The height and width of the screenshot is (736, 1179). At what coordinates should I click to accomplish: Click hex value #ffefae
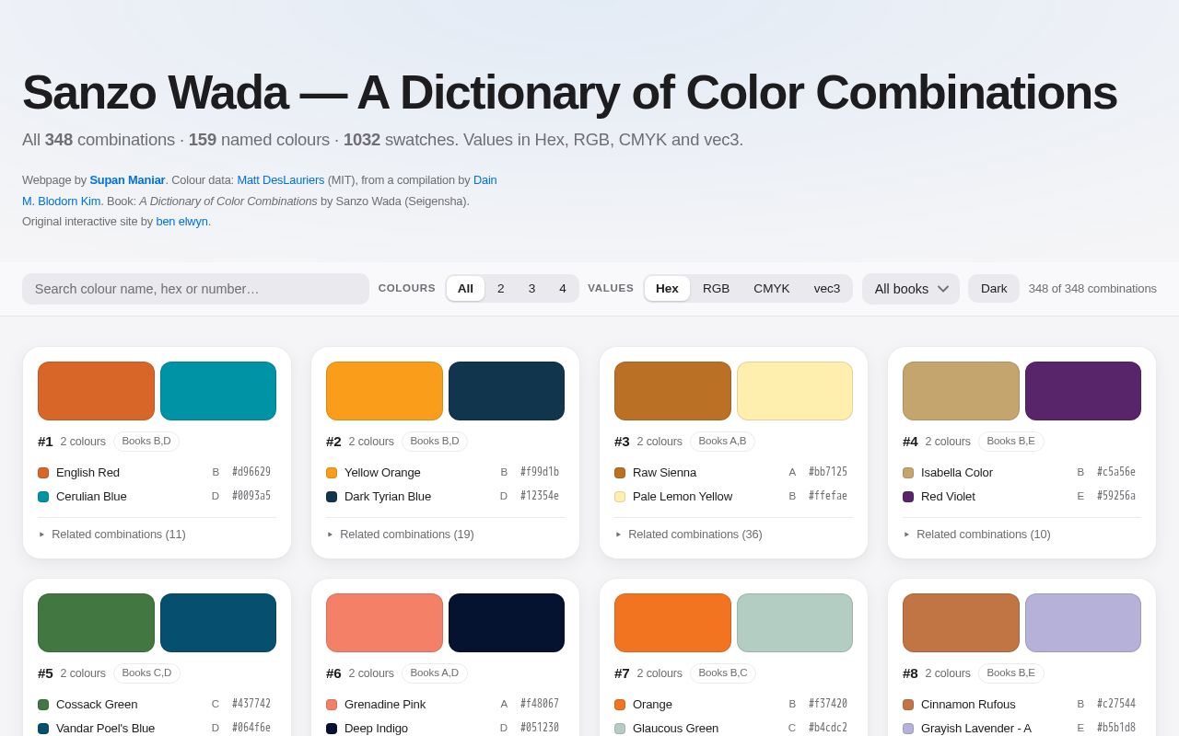[x=828, y=496]
